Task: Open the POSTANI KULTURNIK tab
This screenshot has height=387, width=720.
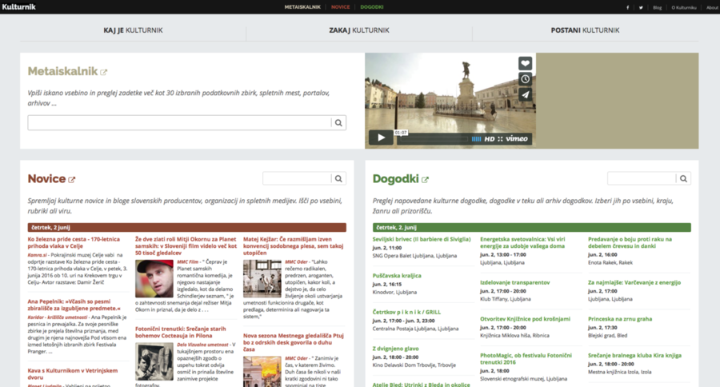Action: coord(585,30)
